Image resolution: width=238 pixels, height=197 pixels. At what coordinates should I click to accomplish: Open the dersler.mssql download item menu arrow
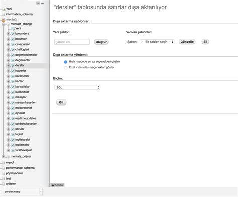click(41, 191)
